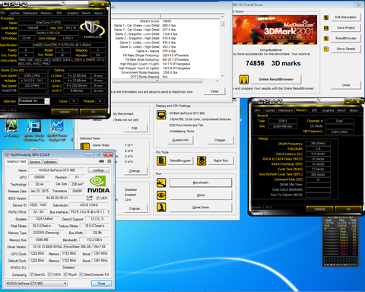This screenshot has height=292, width=365.
Task: Click the Edit Description button
Action: (x=346, y=17)
